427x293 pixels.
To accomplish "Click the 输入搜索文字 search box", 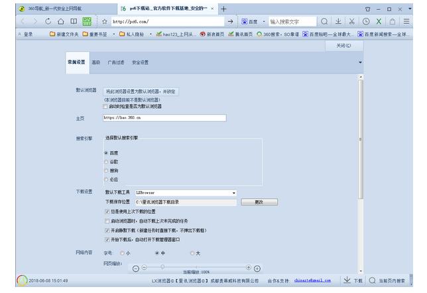I will point(292,21).
